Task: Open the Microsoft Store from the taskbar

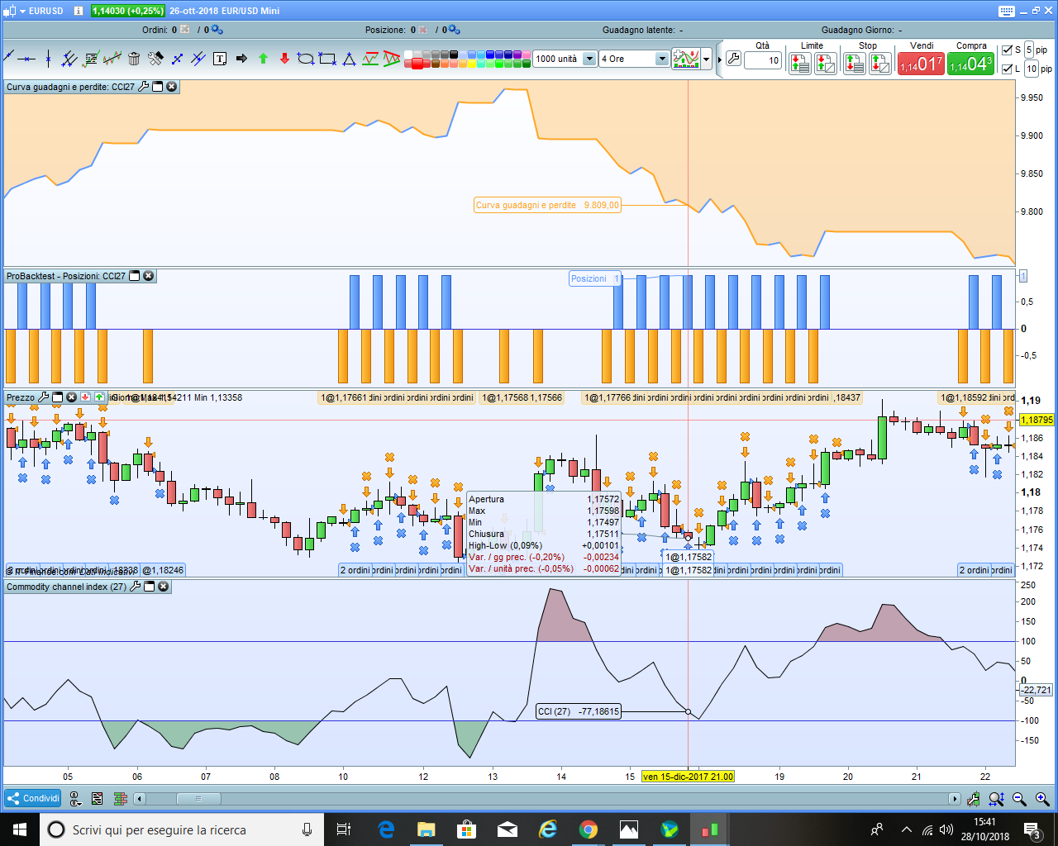Action: coord(467,829)
